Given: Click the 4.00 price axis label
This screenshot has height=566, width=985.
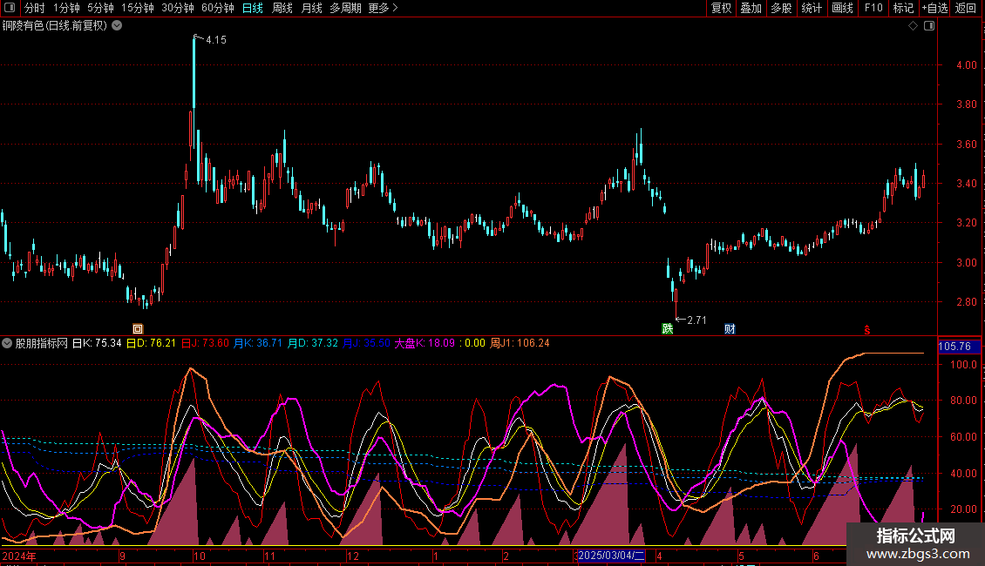Looking at the screenshot, I should pyautogui.click(x=966, y=64).
